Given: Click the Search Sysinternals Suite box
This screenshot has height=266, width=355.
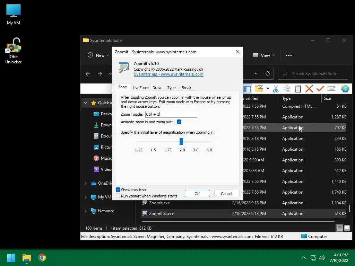Looking at the screenshot, I should click(x=313, y=74).
